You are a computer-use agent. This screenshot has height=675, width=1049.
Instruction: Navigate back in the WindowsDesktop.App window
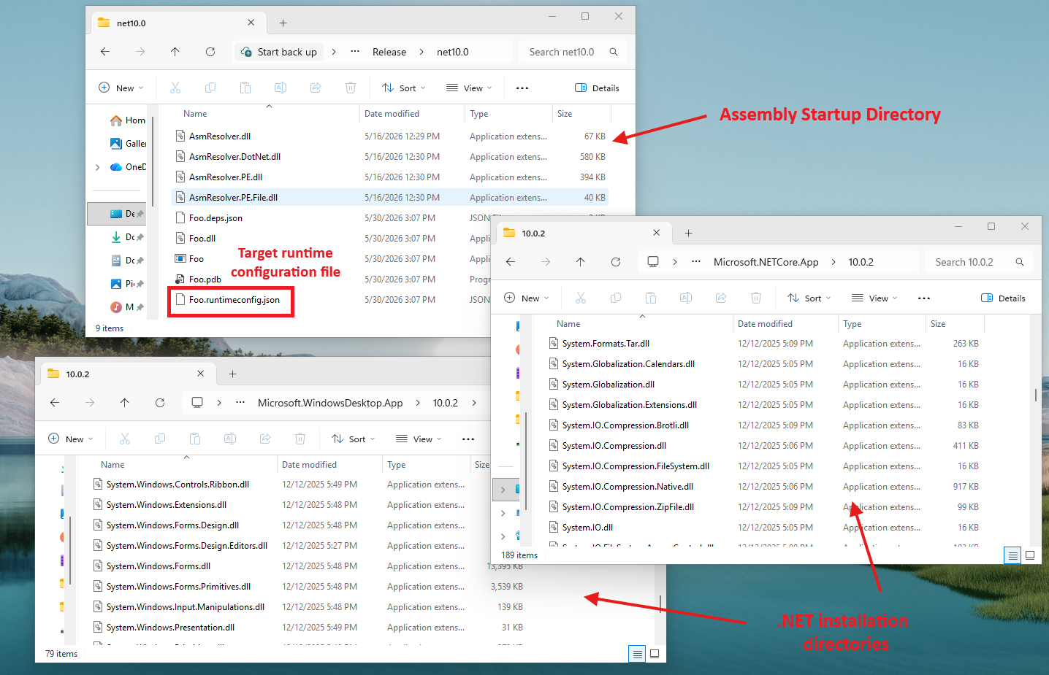tap(55, 403)
